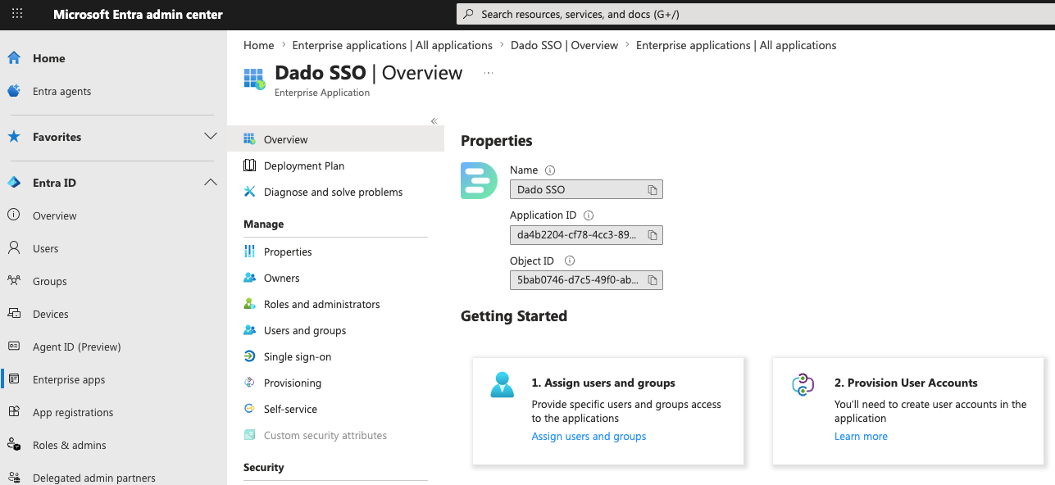Click the info icon next to Application ID
Image resolution: width=1055 pixels, height=485 pixels.
click(x=589, y=215)
